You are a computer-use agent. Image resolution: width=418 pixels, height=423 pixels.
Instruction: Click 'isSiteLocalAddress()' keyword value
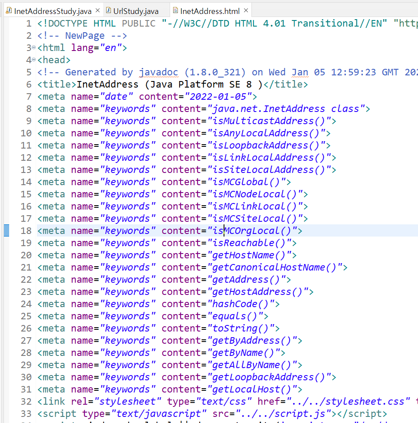269,170
